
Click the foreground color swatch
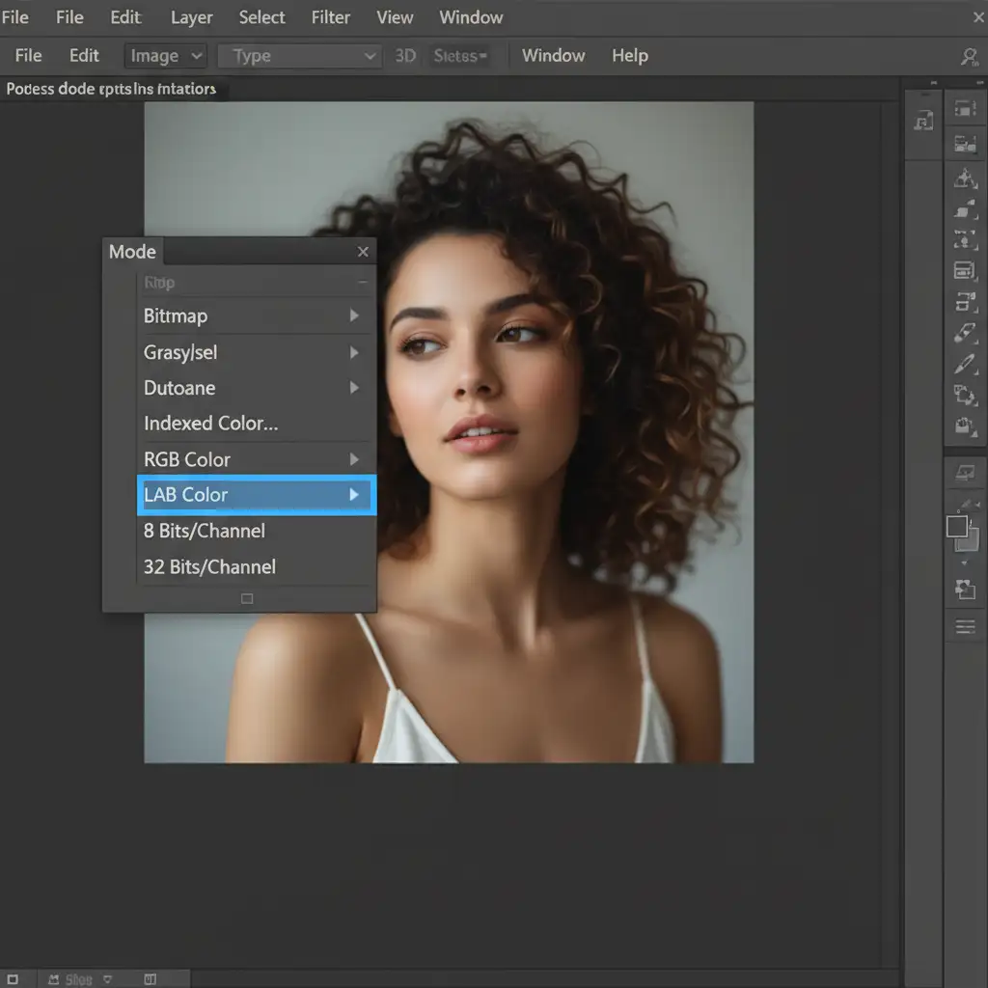click(957, 526)
